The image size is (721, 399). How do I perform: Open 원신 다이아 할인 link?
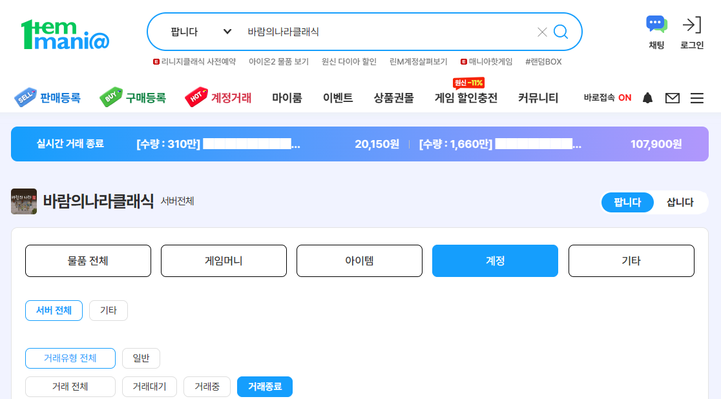(349, 61)
